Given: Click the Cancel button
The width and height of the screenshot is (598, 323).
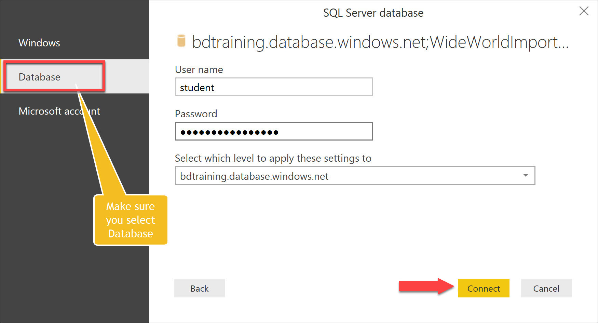Looking at the screenshot, I should [x=546, y=288].
